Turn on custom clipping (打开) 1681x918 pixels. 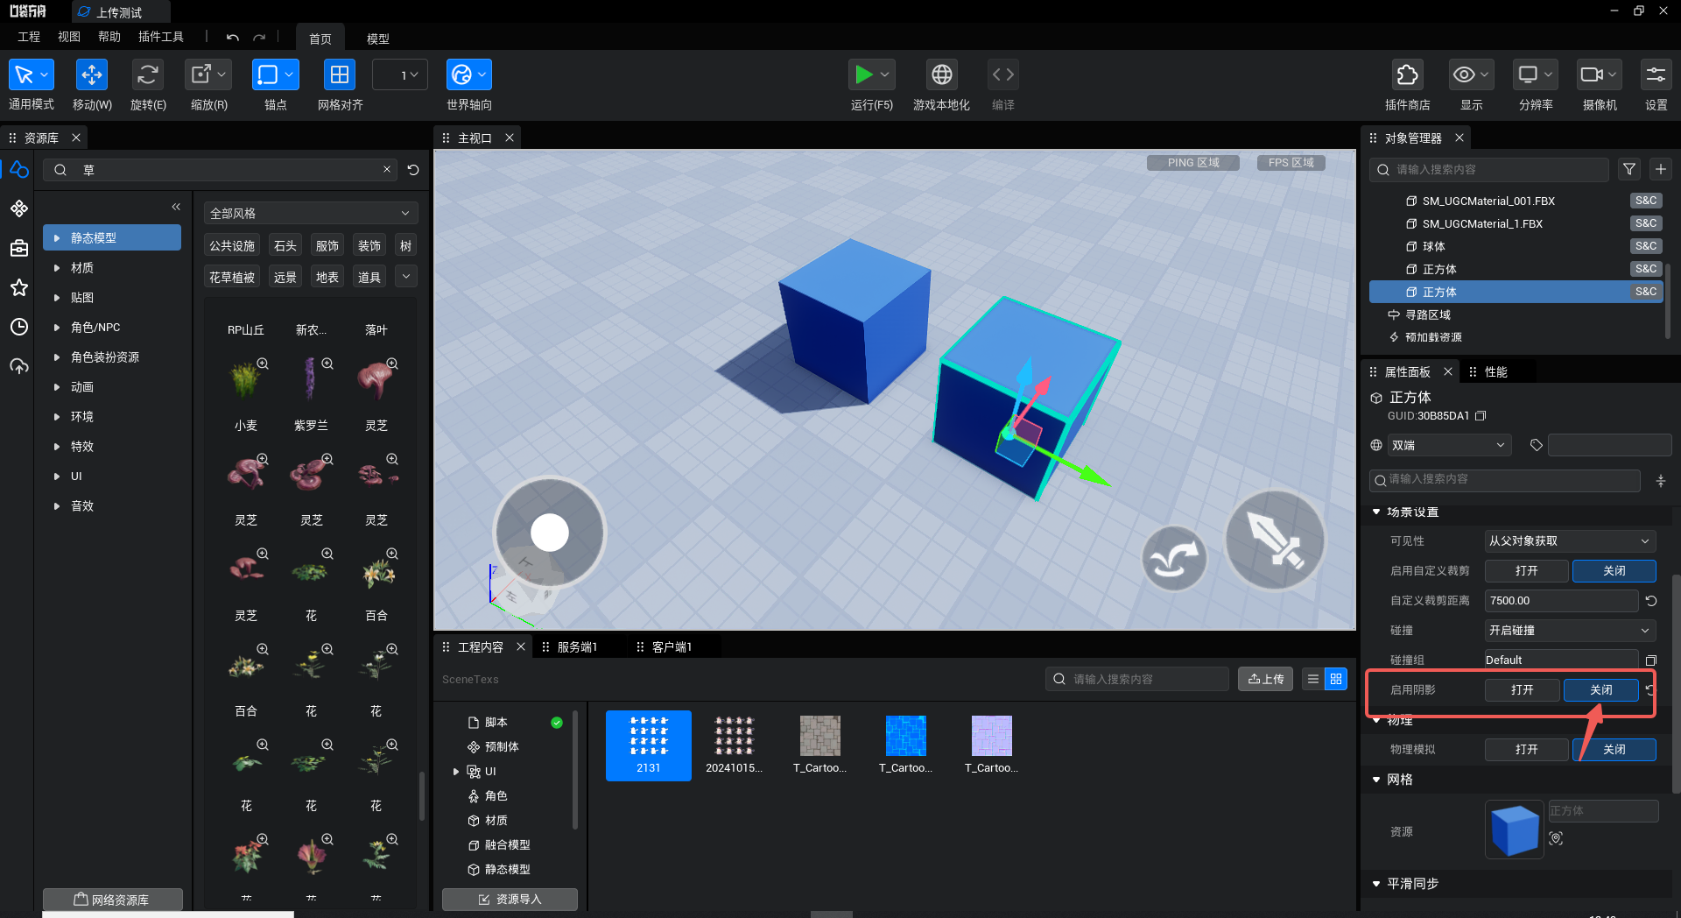pos(1526,570)
